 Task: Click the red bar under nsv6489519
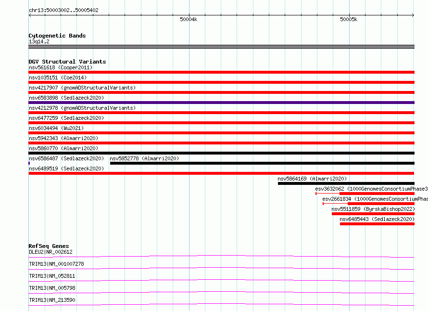(221, 173)
